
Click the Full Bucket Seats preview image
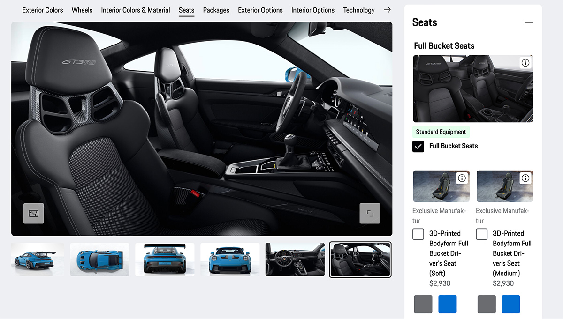click(473, 89)
